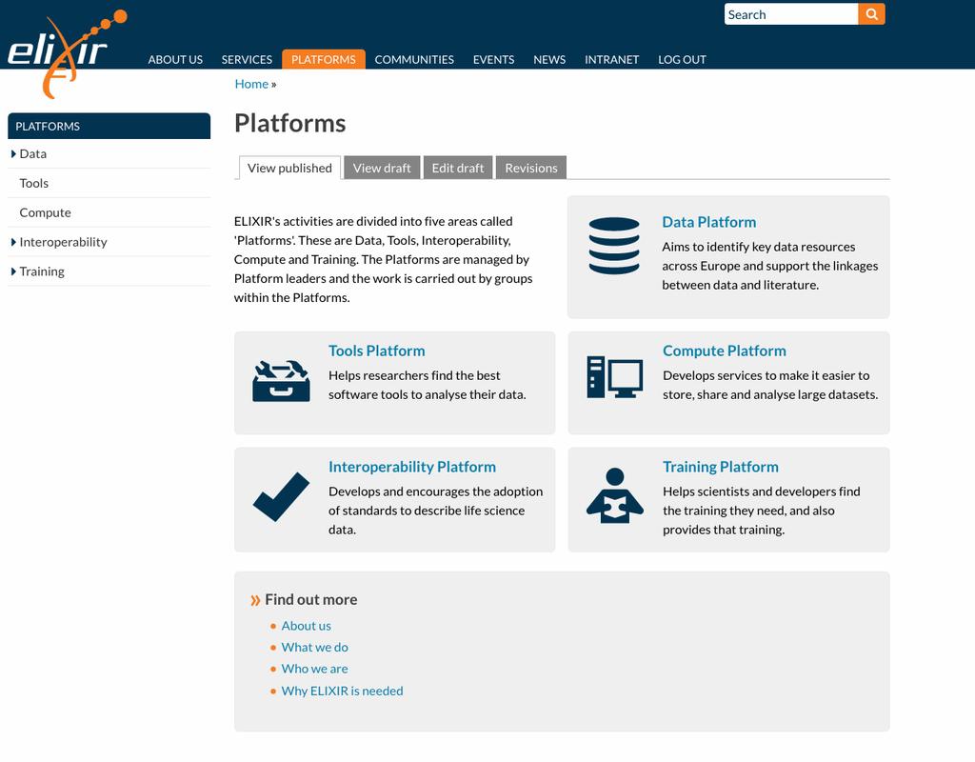This screenshot has width=975, height=762.
Task: Click the Training Platform reader icon
Action: [614, 495]
